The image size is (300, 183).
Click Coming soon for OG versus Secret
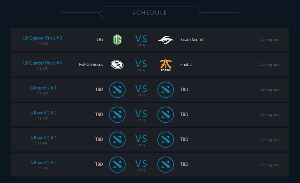tap(270, 40)
